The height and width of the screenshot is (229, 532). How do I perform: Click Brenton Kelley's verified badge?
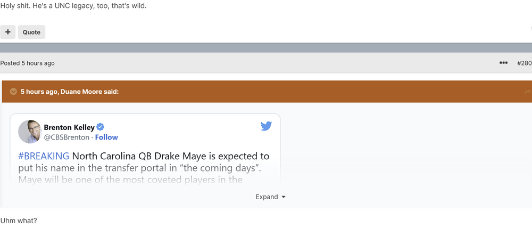click(101, 127)
